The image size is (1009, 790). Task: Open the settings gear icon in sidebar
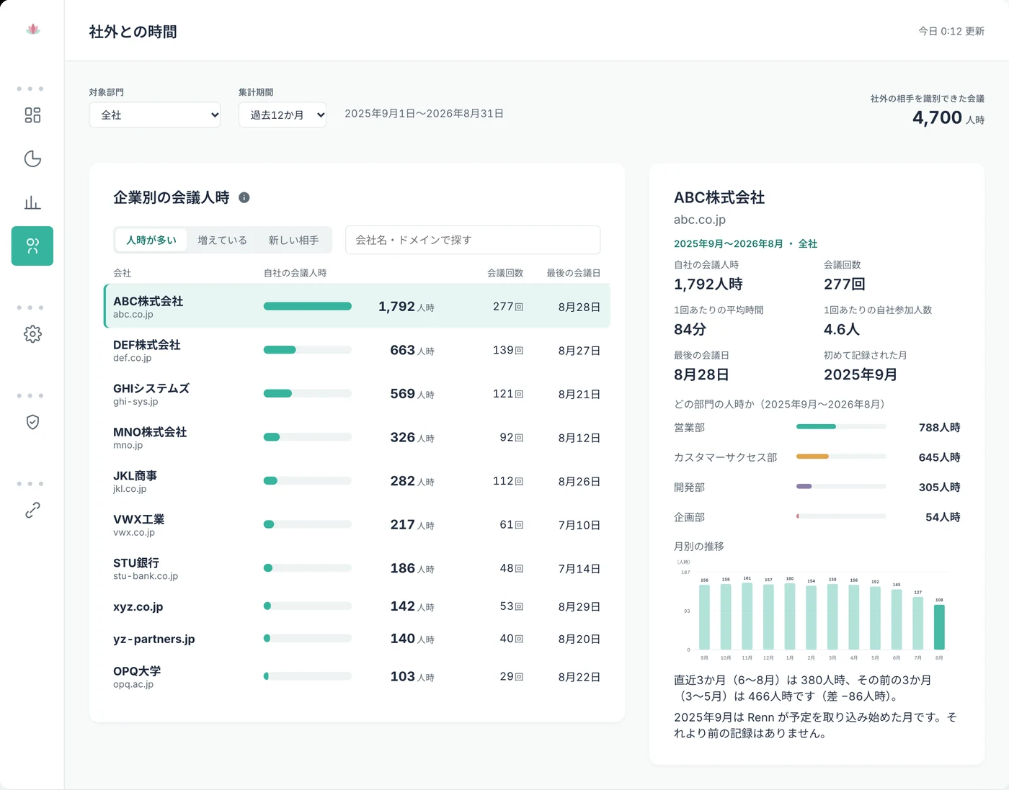tap(32, 334)
